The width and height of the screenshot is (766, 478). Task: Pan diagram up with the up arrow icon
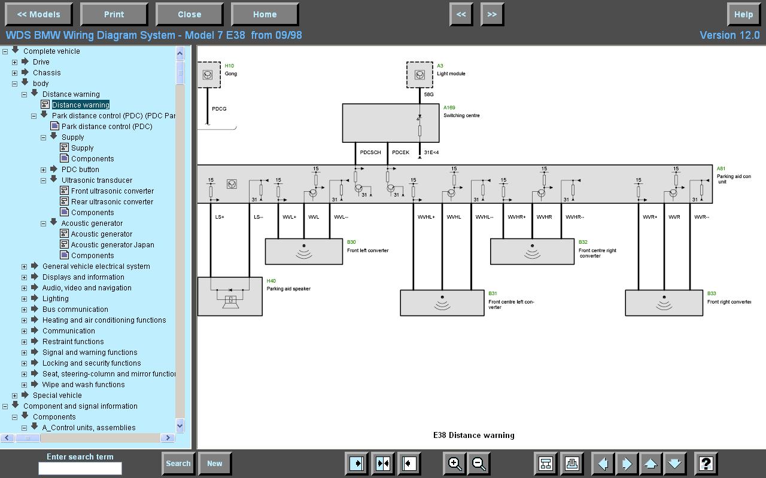tap(651, 464)
